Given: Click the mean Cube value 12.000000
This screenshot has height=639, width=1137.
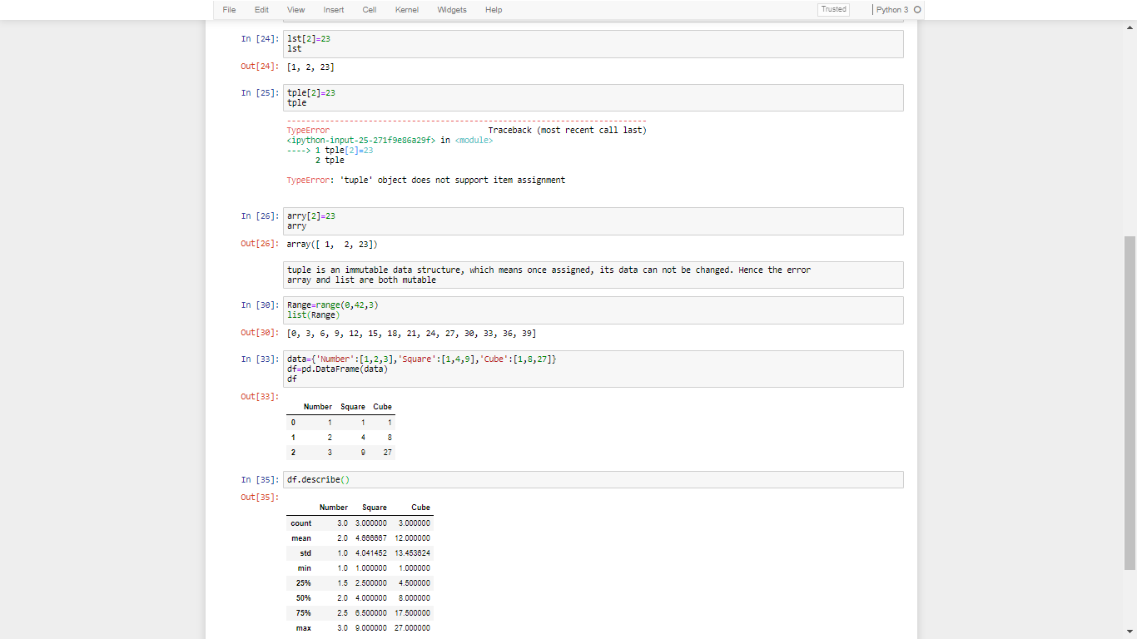Looking at the screenshot, I should pyautogui.click(x=412, y=538).
